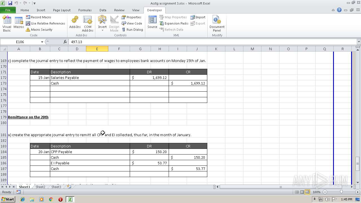Open Internet Explorer from taskbar
The height and width of the screenshot is (203, 361).
point(23,199)
